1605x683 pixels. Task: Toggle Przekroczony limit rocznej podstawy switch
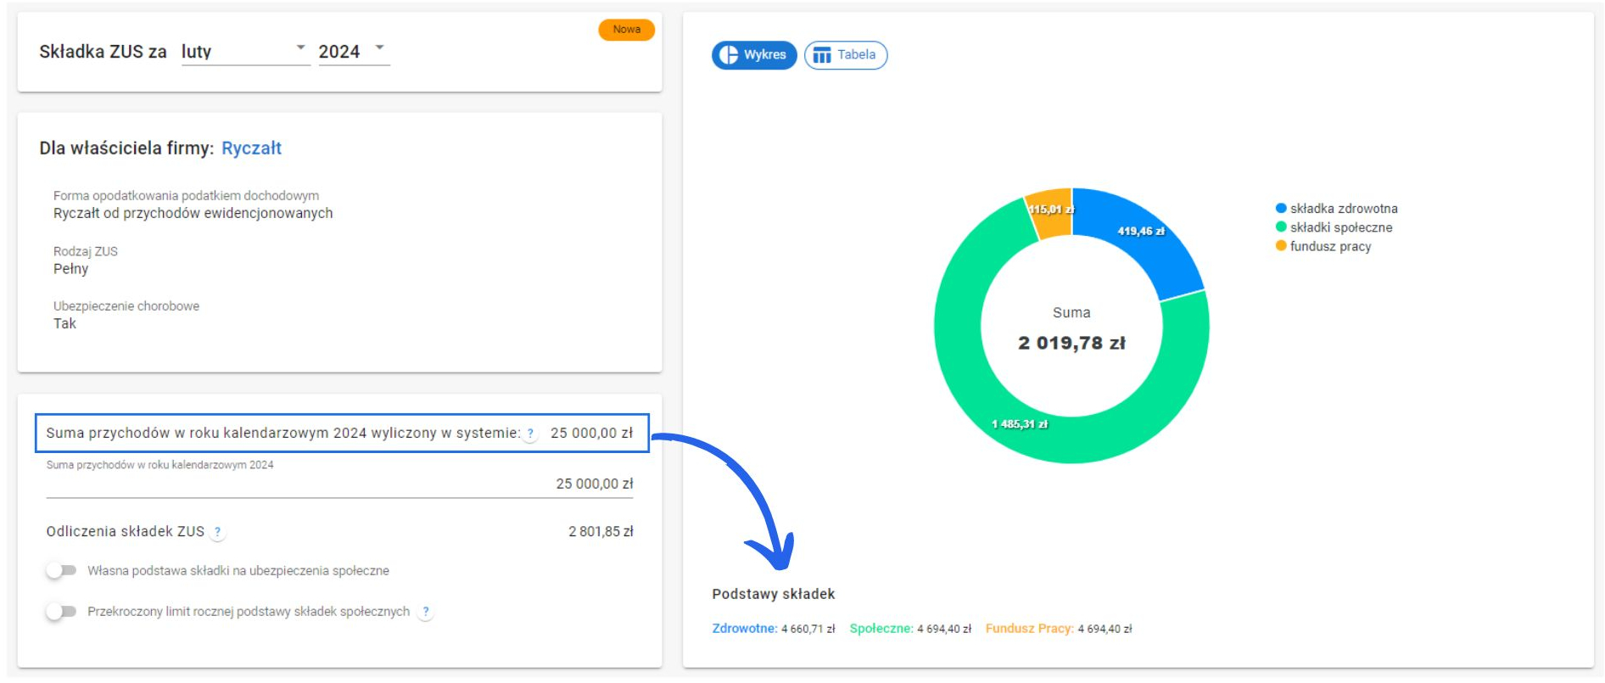61,612
